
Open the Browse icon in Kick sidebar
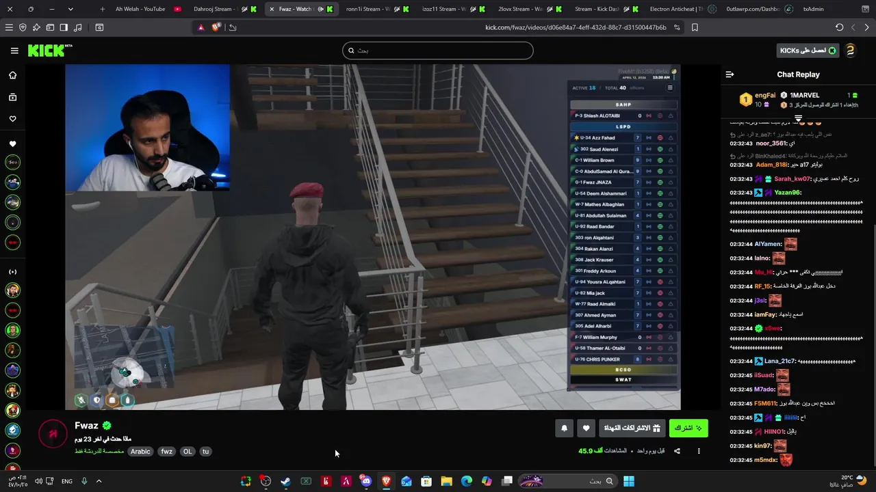pos(12,97)
